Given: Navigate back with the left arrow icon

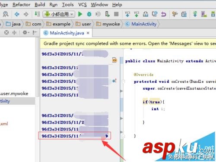Looking at the screenshot, I should tap(17, 14).
